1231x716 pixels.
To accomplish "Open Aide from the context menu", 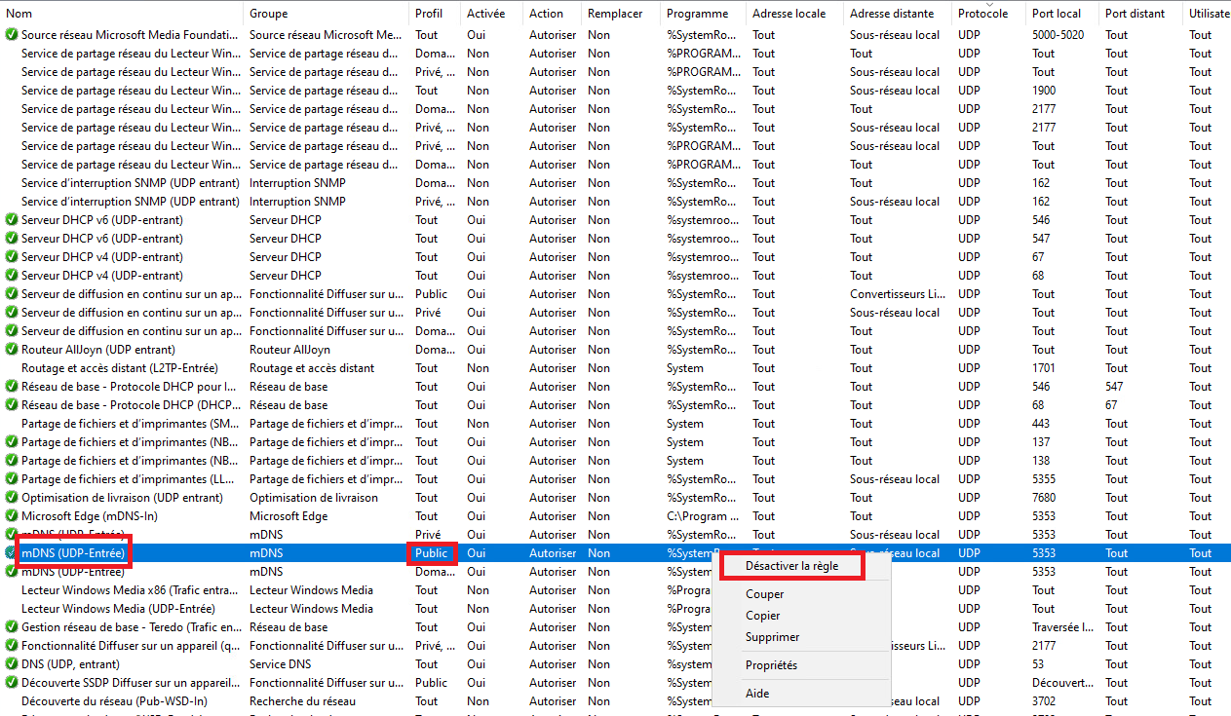I will tap(757, 694).
